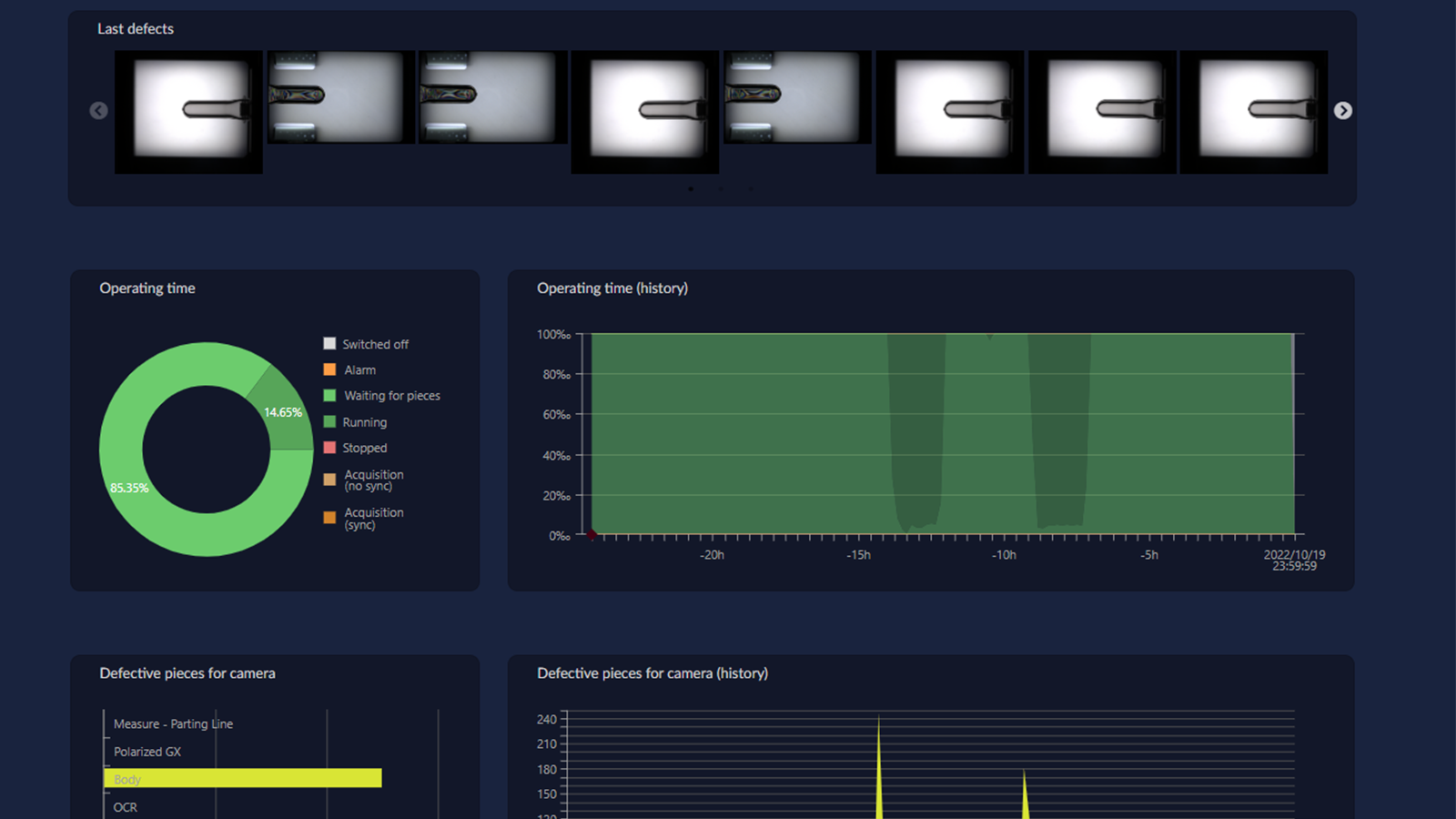
Task: Click the next arrow in Last defects carousel
Action: point(1342,111)
